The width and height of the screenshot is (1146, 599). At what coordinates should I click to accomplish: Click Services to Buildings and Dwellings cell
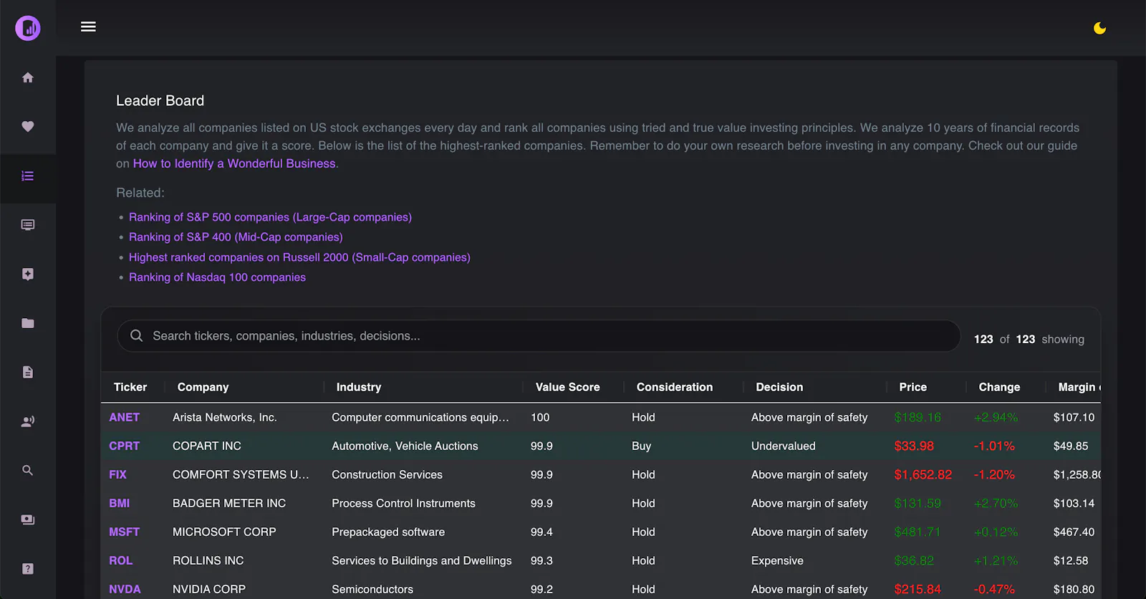click(422, 560)
